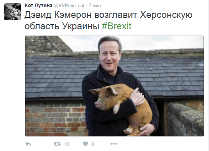This screenshot has width=209, height=151.
Task: Open the #Brexit hashtag link
Action: tap(117, 26)
